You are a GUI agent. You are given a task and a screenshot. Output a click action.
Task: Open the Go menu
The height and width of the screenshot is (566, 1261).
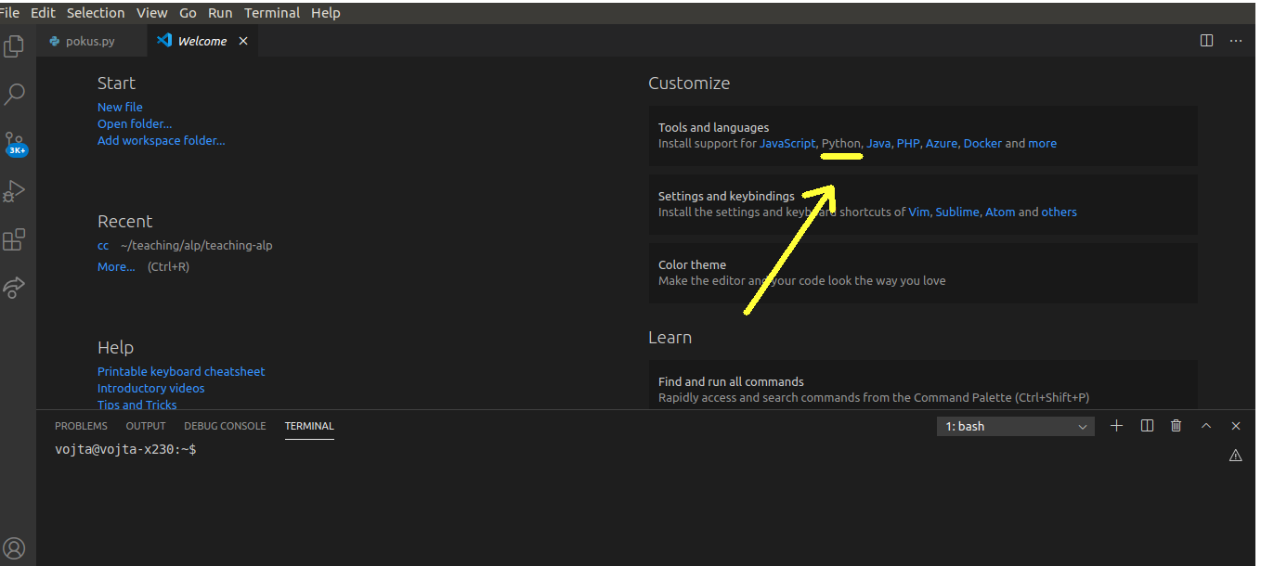click(x=188, y=13)
